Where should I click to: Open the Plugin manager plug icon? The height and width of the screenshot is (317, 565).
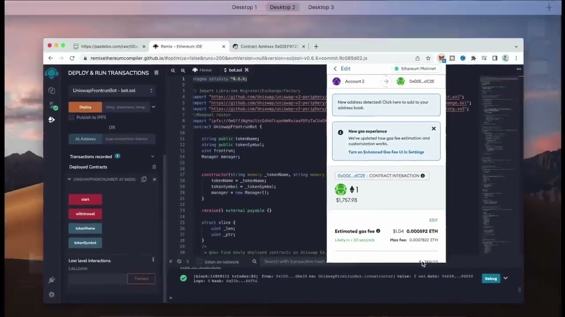52,280
